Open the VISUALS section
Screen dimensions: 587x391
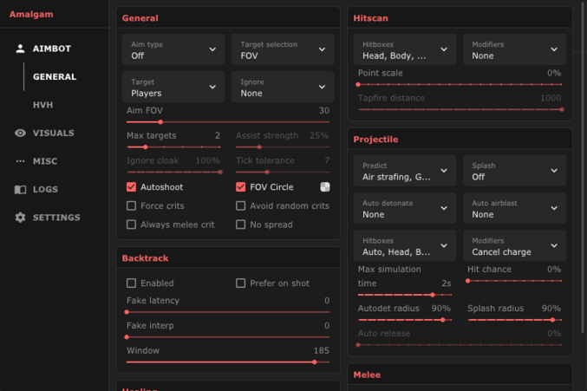(53, 133)
